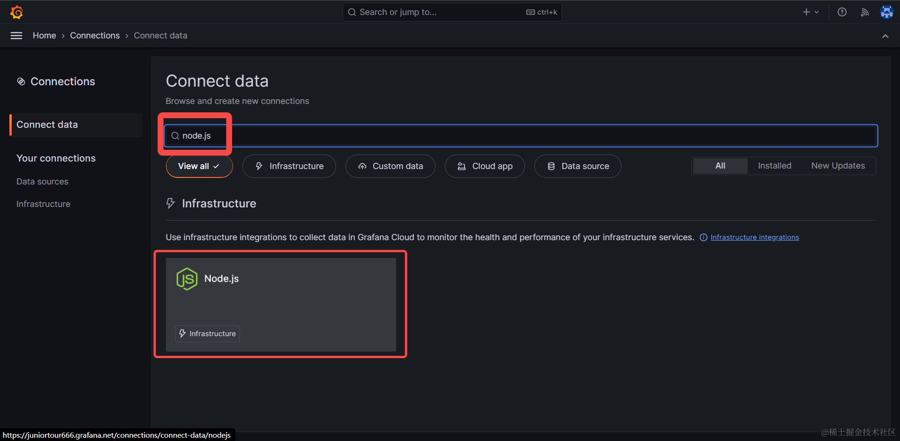Switch filter to Installed
The height and width of the screenshot is (441, 900).
click(x=774, y=166)
